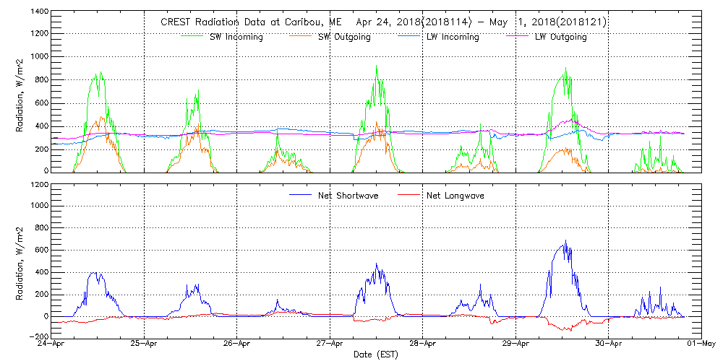Click the 25-Apr date tick label
The width and height of the screenshot is (723, 361).
(x=145, y=344)
